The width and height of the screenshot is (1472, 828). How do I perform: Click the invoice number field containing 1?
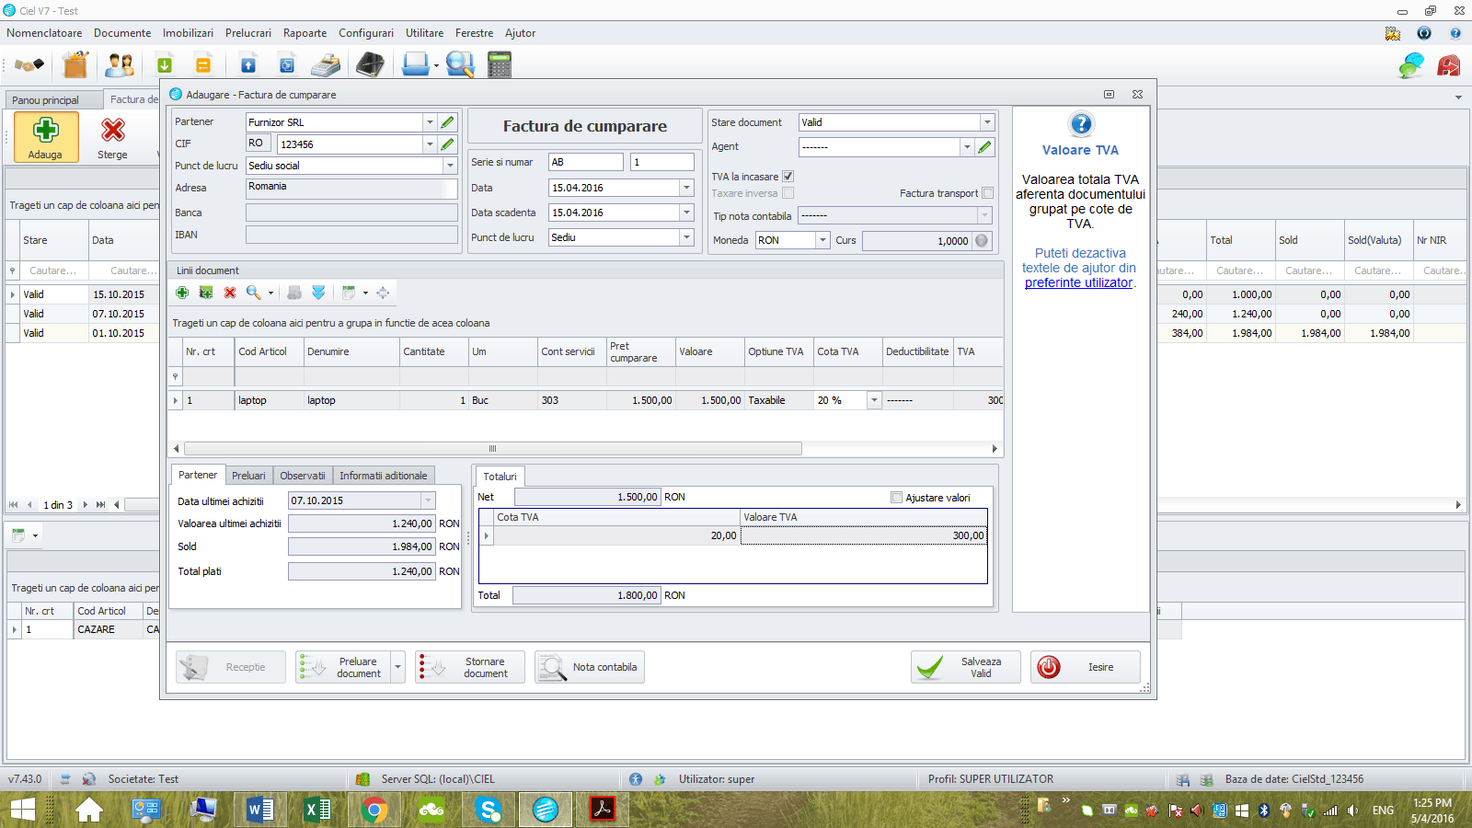[x=662, y=162]
